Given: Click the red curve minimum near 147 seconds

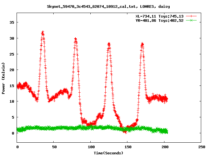Looking at the screenshot, I should [125, 132].
